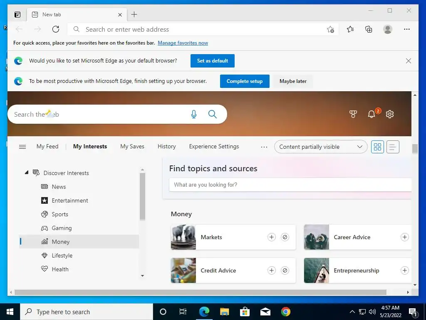Image resolution: width=426 pixels, height=320 pixels.
Task: Block the Markets topic
Action: tap(285, 237)
